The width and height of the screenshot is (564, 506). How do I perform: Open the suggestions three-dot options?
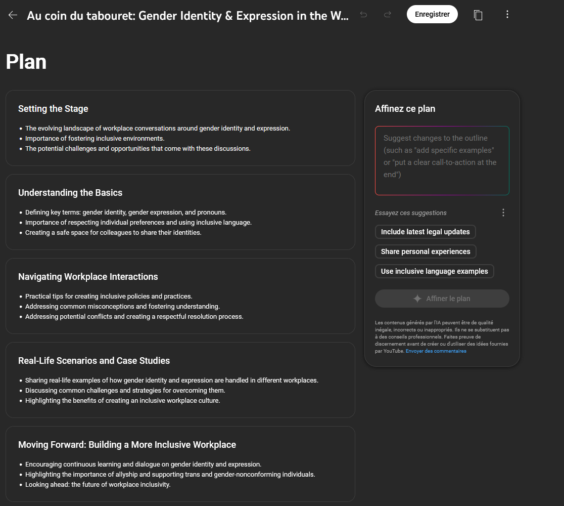pyautogui.click(x=503, y=213)
